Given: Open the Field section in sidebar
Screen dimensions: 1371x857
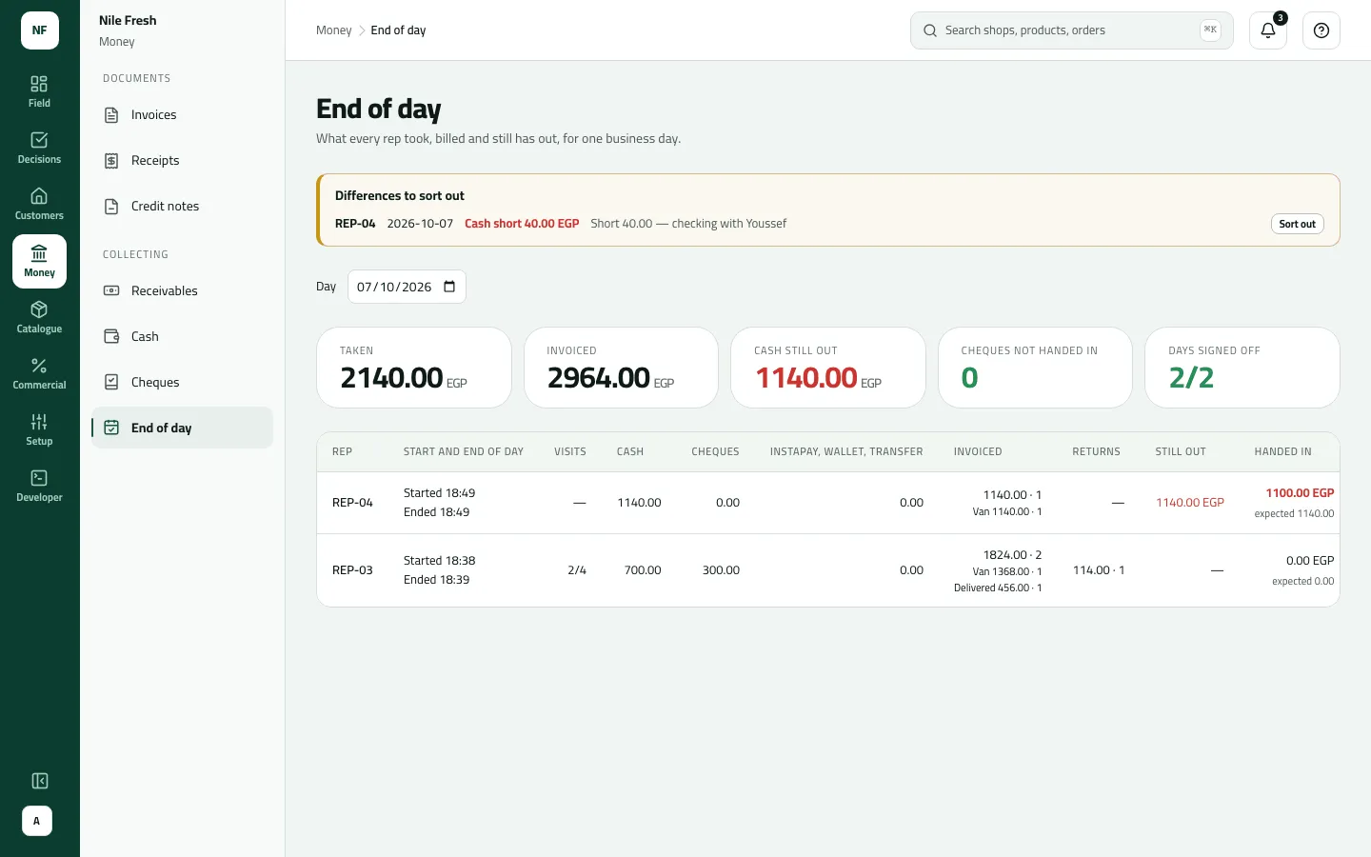Looking at the screenshot, I should [x=39, y=91].
